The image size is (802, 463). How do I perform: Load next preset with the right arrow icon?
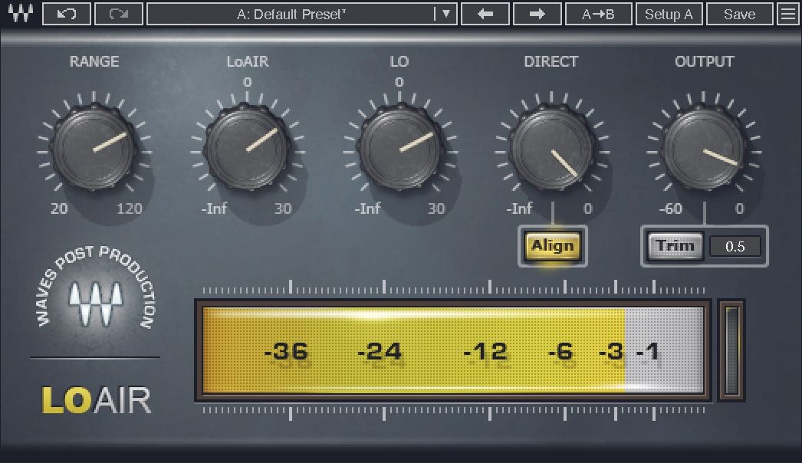click(537, 13)
